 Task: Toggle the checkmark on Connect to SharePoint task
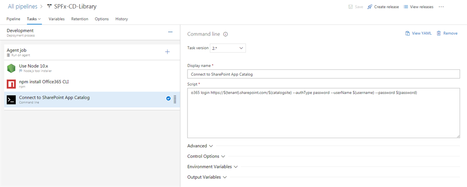click(x=168, y=99)
